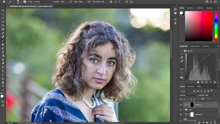The width and height of the screenshot is (220, 124).
Task: Select the Frame tool
Action: 3,29
